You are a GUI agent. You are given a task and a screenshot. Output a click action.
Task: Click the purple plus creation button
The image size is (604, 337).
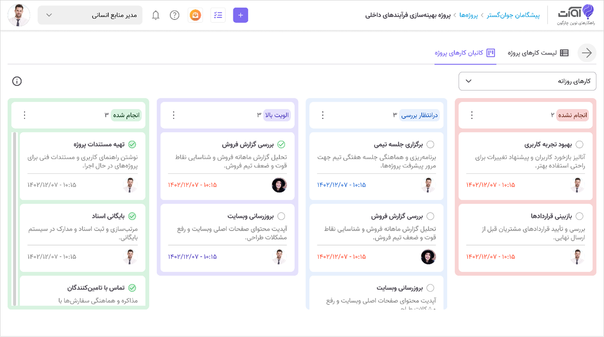tap(240, 15)
